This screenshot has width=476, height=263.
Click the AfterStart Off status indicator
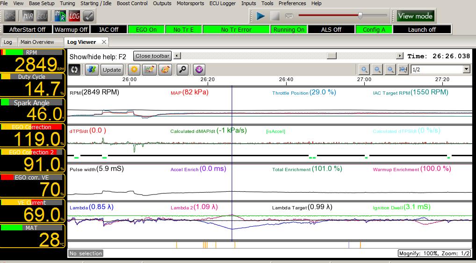tap(27, 29)
